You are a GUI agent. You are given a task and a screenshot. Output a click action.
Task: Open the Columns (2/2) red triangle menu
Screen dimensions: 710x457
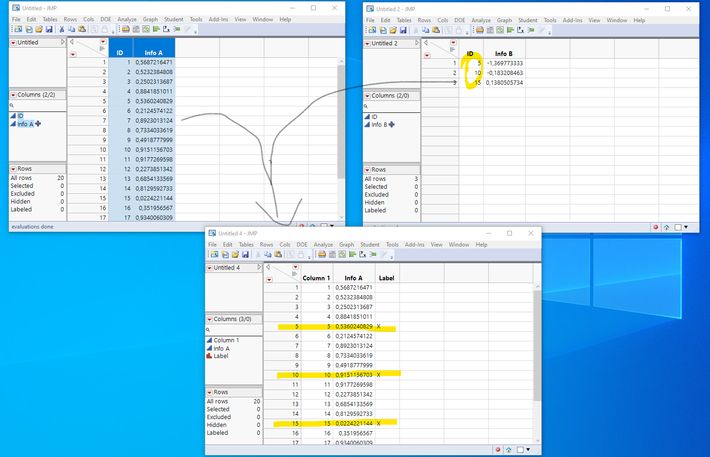click(13, 95)
